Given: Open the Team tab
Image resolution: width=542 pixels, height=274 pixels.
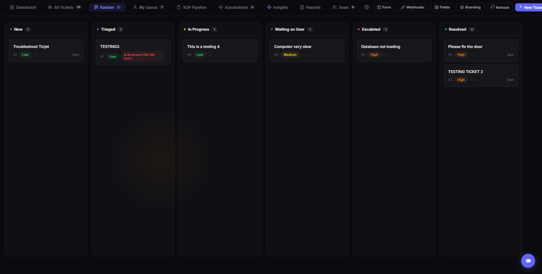Looking at the screenshot, I should click(343, 7).
